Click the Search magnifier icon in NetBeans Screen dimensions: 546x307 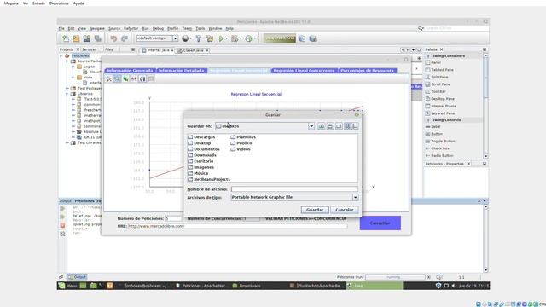421,28
